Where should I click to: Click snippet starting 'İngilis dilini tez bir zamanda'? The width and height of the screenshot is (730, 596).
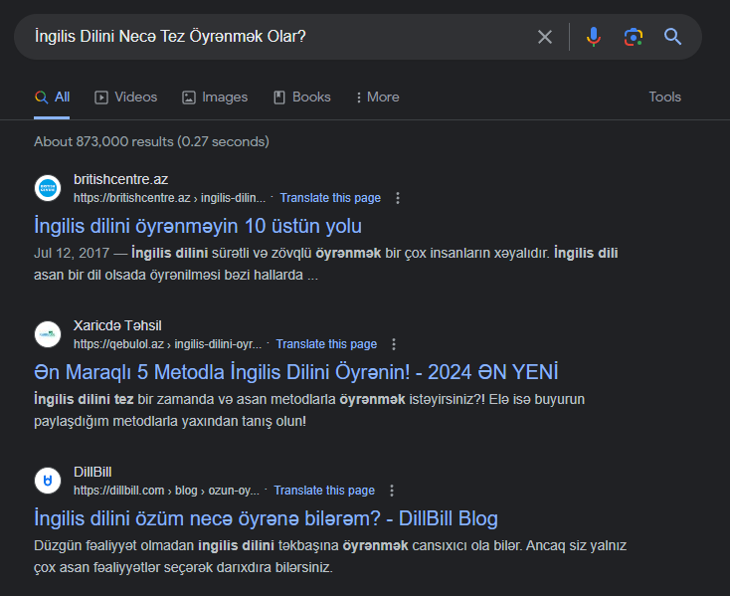coord(309,410)
